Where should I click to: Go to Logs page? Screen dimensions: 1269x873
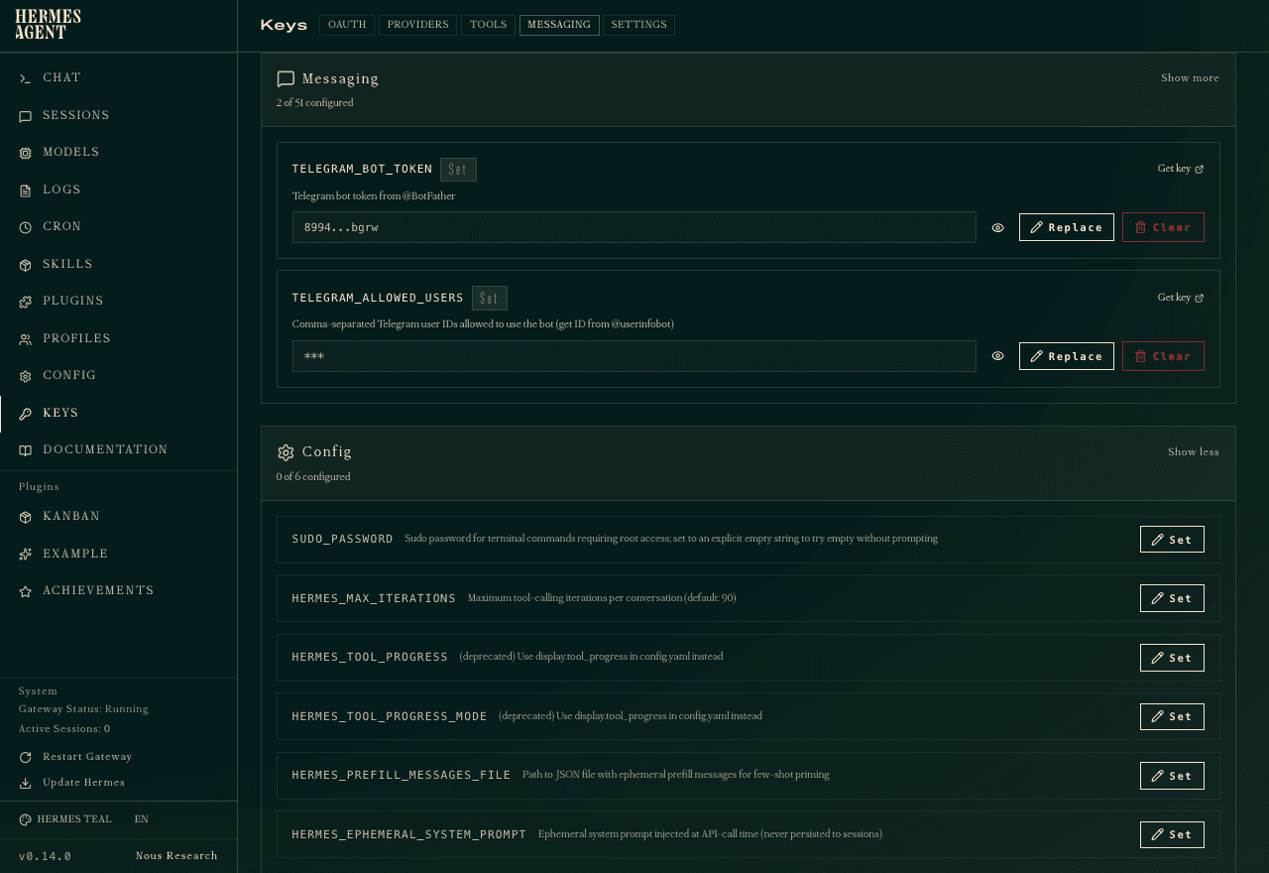119,190
